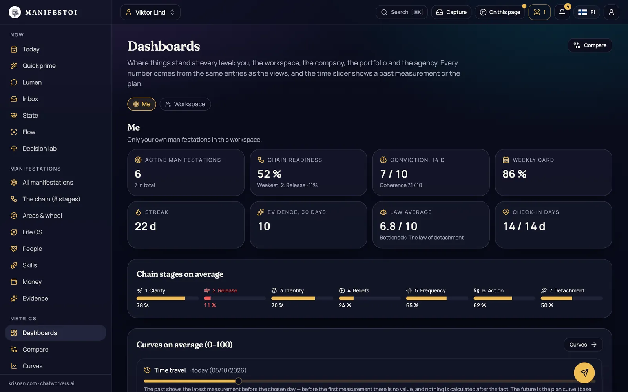The height and width of the screenshot is (392, 628).
Task: Open the Curves chart icon in the sidebar
Action: coord(14,366)
